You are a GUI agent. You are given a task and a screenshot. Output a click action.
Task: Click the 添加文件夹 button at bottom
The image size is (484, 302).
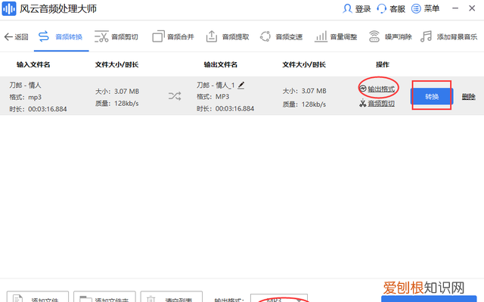104,297
